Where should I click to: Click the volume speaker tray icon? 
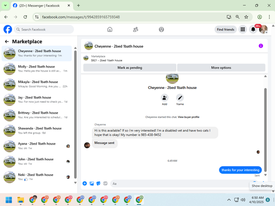pos(243,200)
